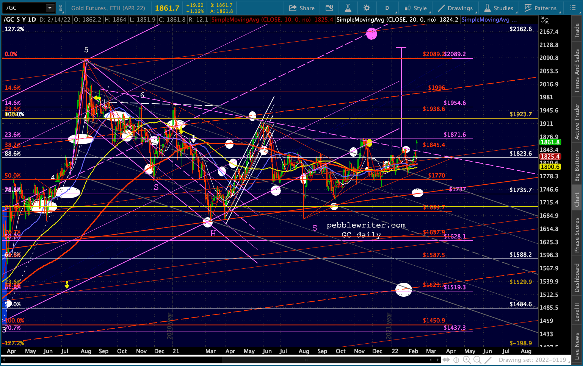This screenshot has height=366, width=583.
Task: Click the zoom in magnifier icon
Action: pyautogui.click(x=467, y=360)
